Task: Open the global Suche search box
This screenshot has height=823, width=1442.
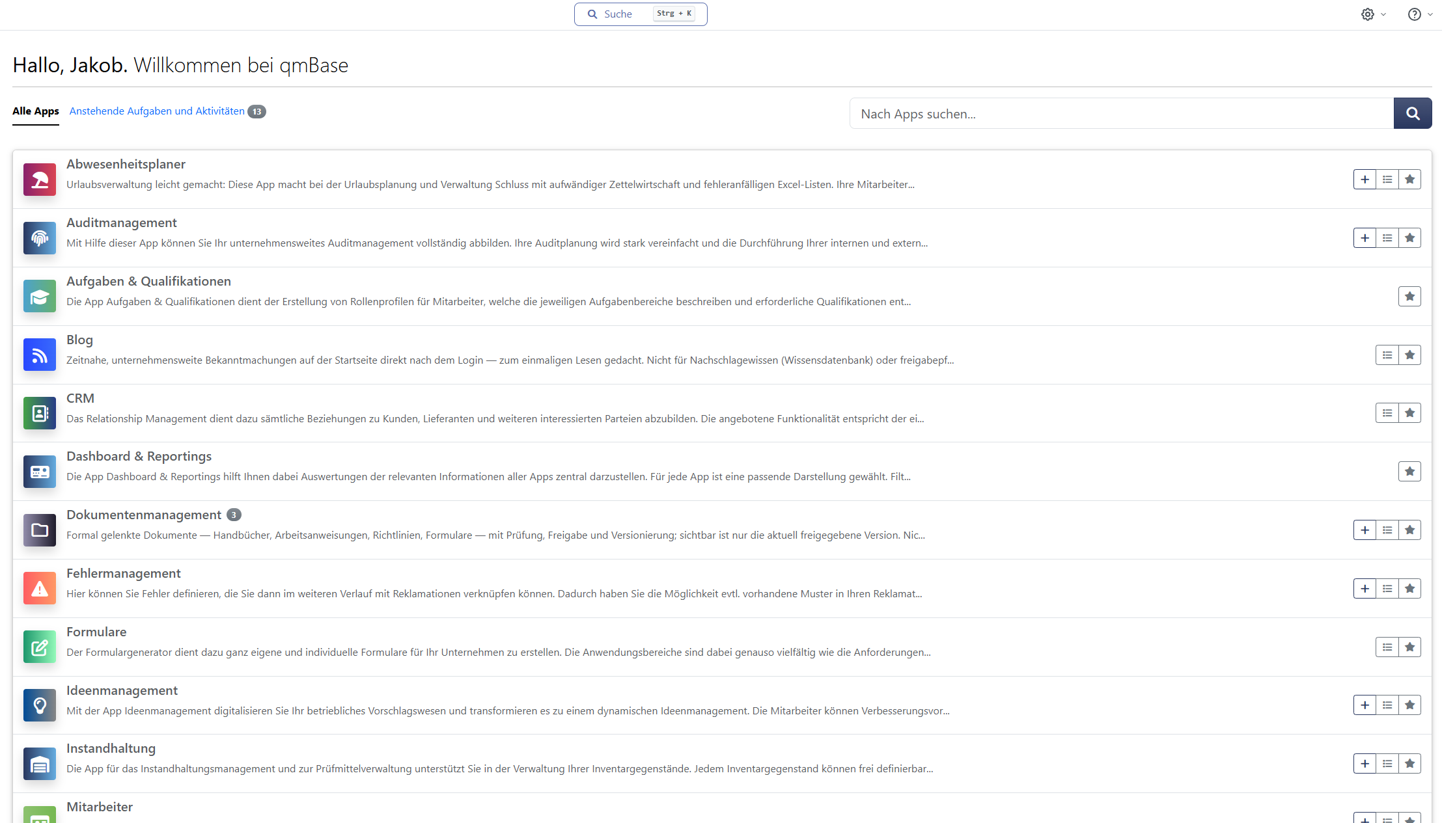Action: pos(641,14)
